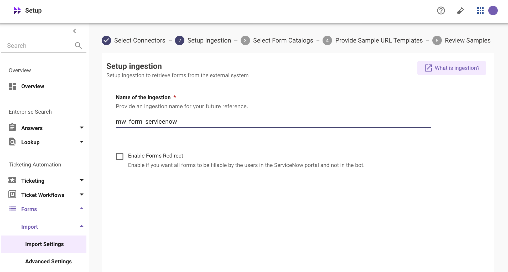
Task: Click the Answers clipboard icon
Action: pyautogui.click(x=12, y=127)
